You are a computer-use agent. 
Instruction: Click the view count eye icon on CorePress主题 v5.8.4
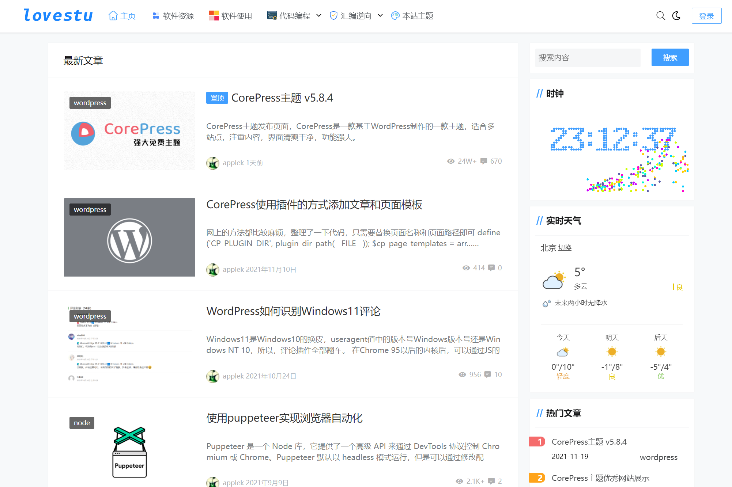450,161
